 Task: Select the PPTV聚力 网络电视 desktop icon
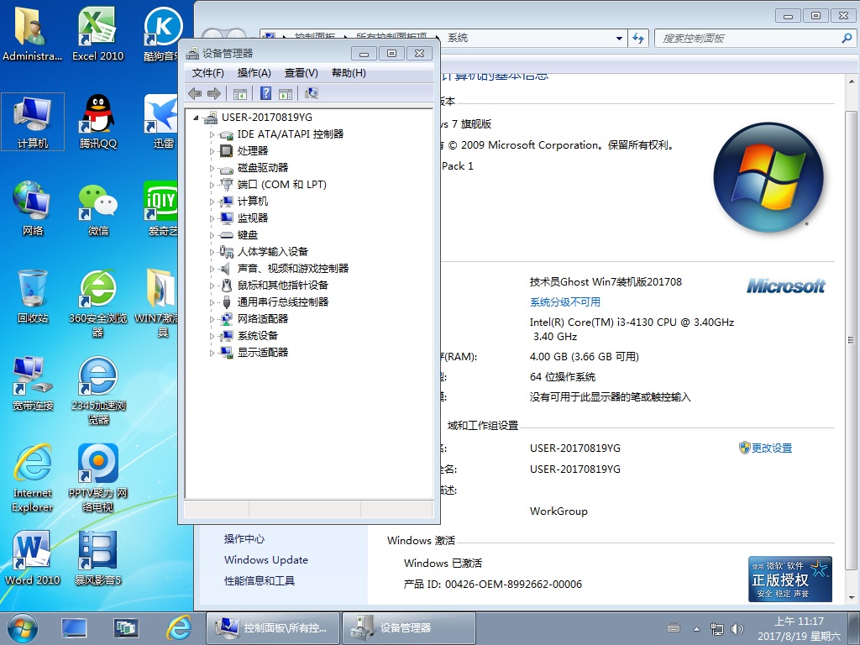click(x=98, y=478)
